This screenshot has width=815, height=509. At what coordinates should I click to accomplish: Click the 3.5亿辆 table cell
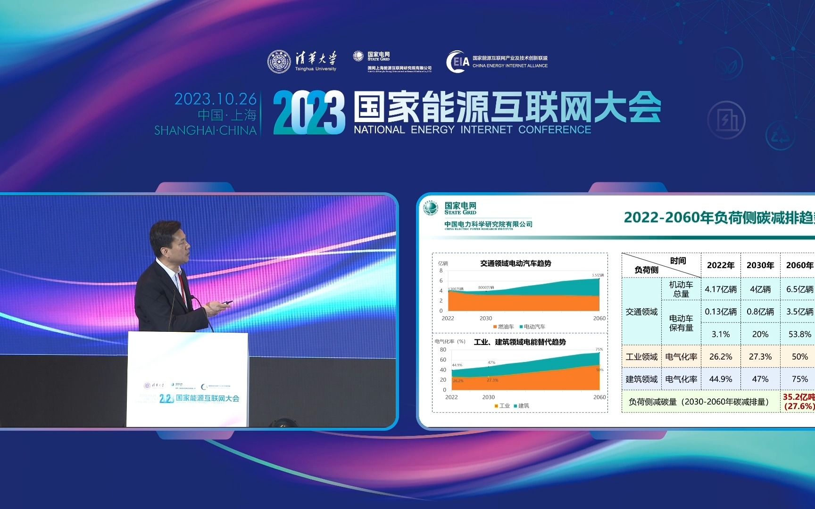798,312
